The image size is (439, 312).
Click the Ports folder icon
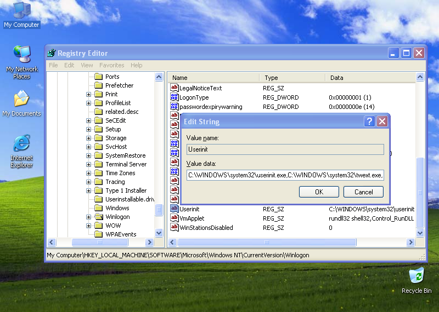(x=99, y=76)
